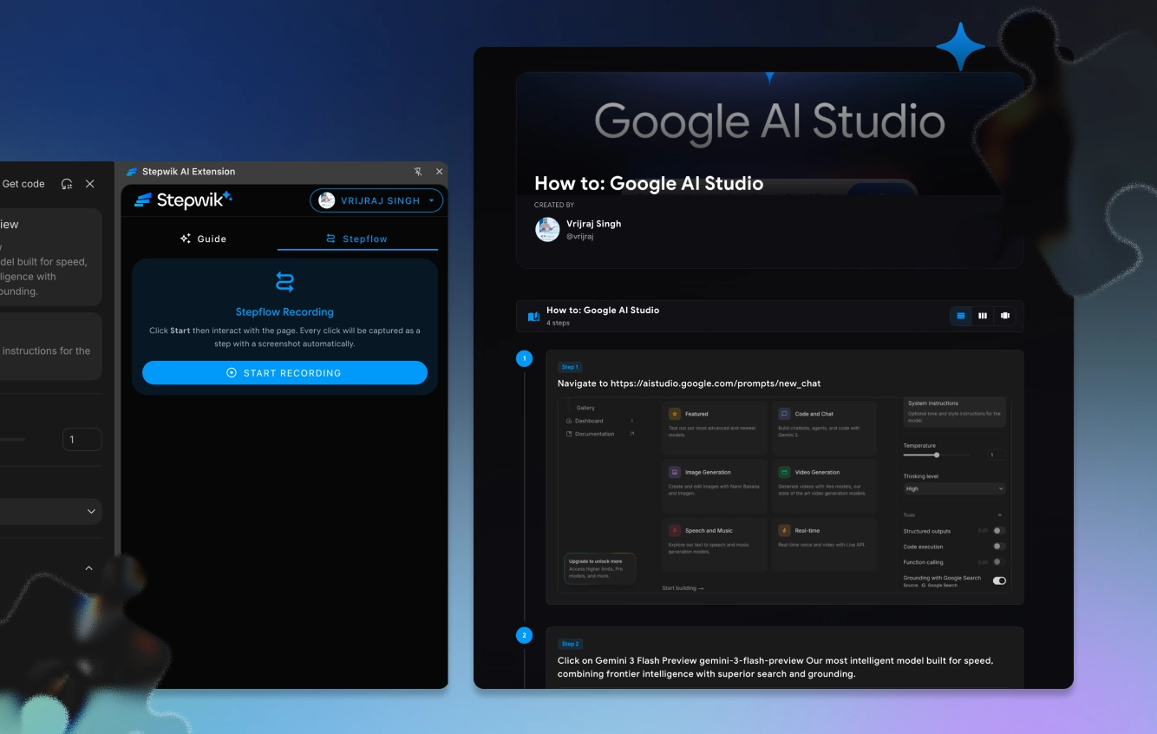Click the 'System instructions' box in Step 1 screenshot
1157x734 pixels.
tap(954, 411)
